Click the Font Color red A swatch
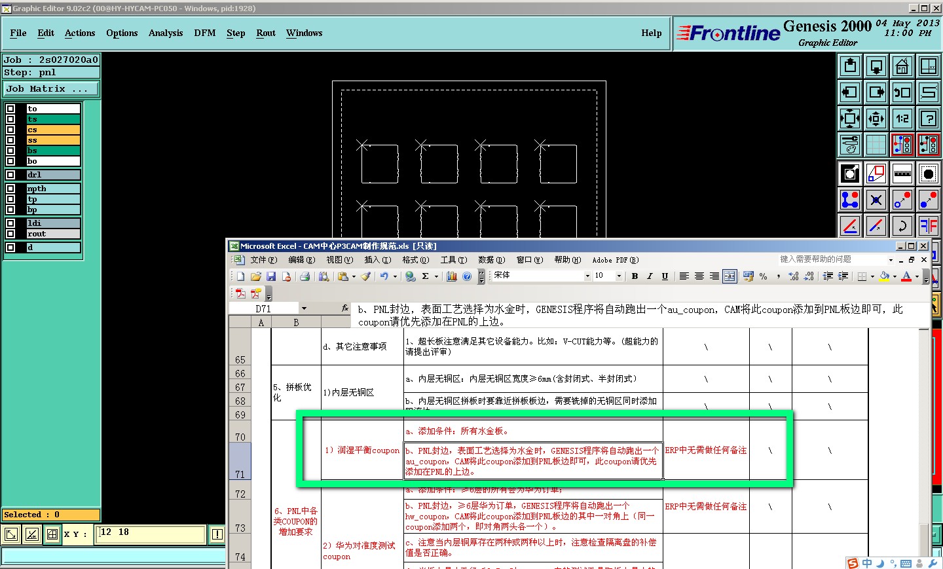This screenshot has width=943, height=569. (906, 276)
